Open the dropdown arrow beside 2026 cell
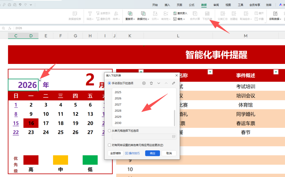285x177 pixels. coord(40,80)
